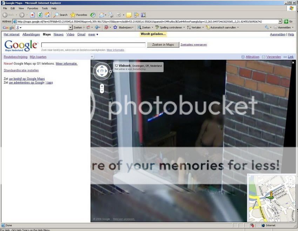Open the Back button history dropdown arrow
The height and width of the screenshot is (231, 298).
(x=16, y=15)
